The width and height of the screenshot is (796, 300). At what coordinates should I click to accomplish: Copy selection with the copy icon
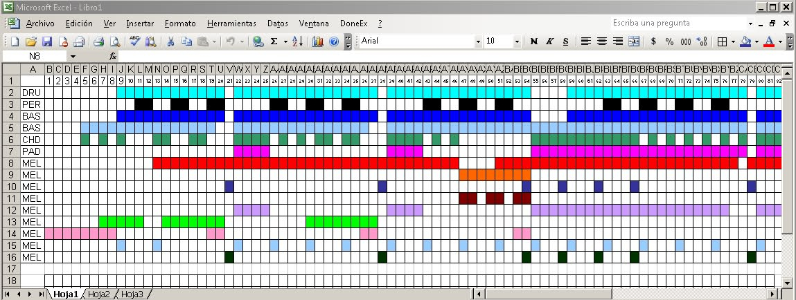(x=187, y=41)
